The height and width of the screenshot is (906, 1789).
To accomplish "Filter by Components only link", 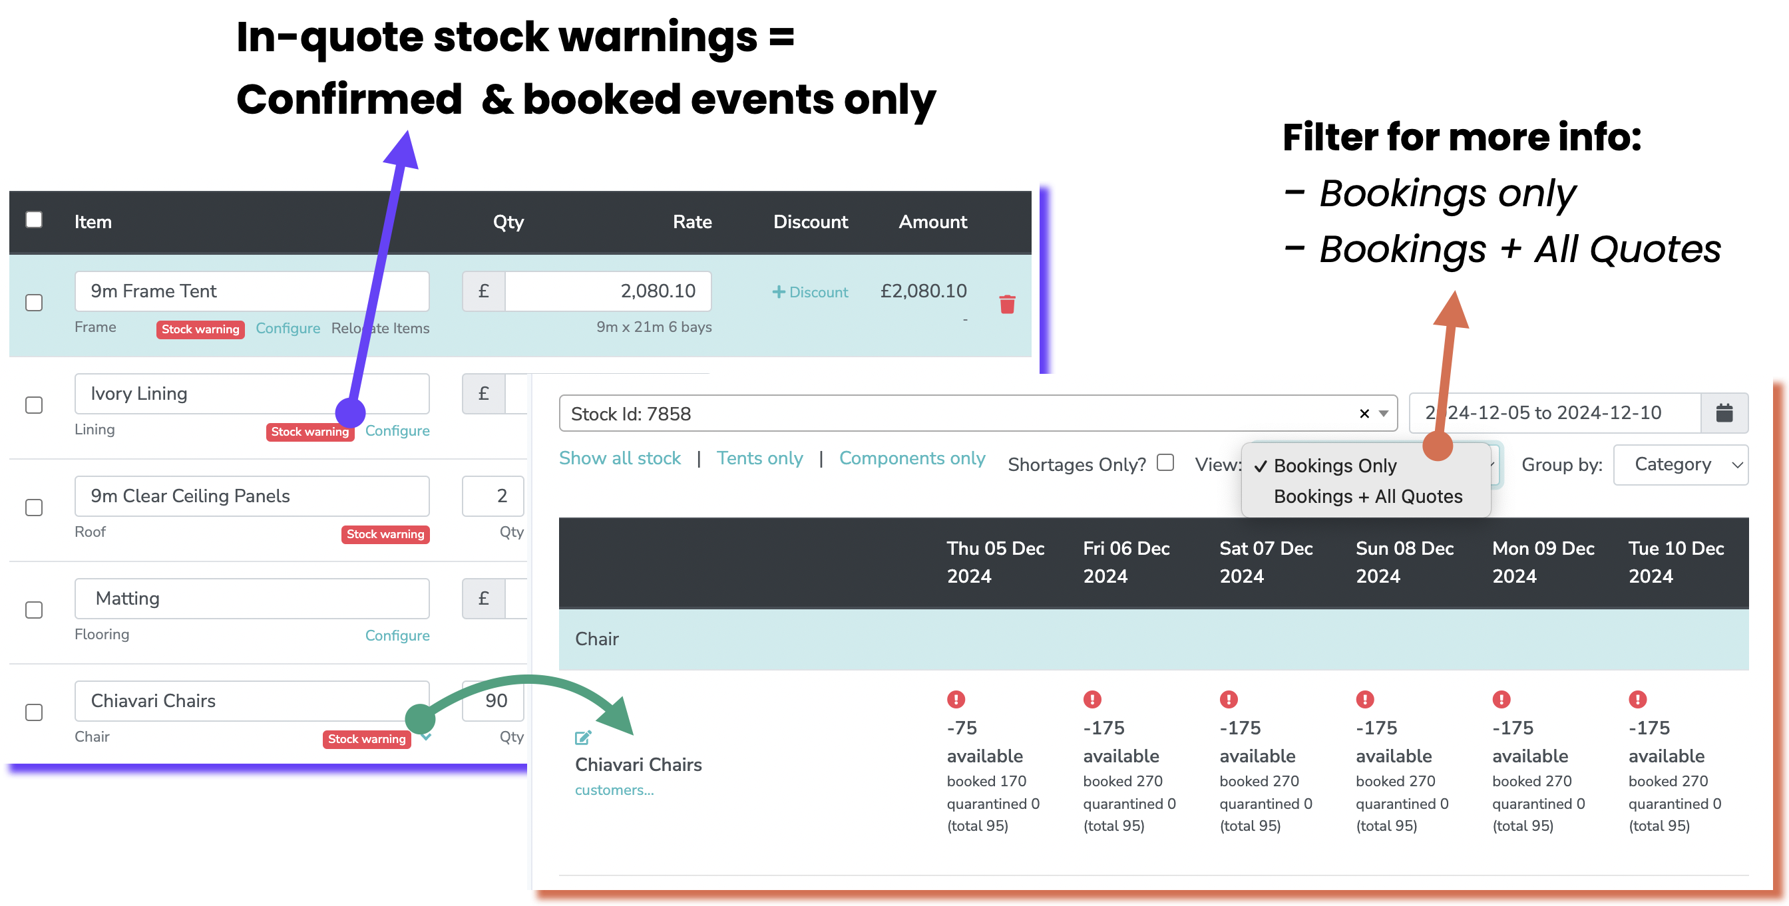I will point(912,458).
